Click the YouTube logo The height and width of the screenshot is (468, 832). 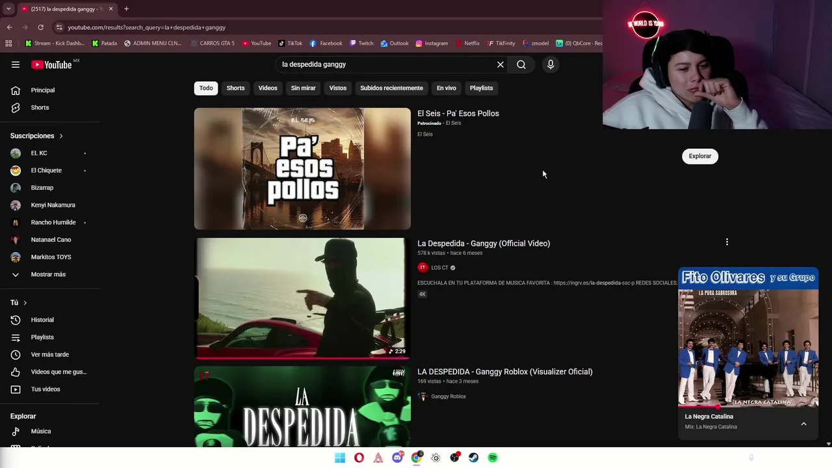(x=51, y=64)
